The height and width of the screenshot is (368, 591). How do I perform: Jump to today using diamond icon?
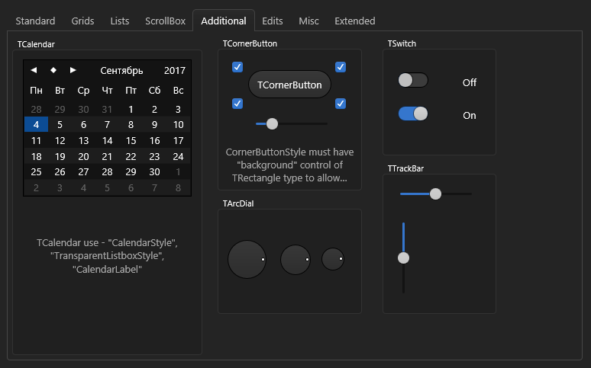click(53, 70)
